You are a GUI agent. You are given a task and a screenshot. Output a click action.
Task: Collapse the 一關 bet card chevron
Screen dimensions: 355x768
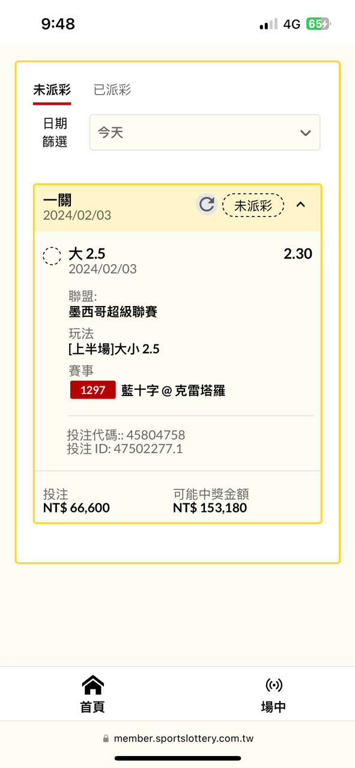click(301, 205)
